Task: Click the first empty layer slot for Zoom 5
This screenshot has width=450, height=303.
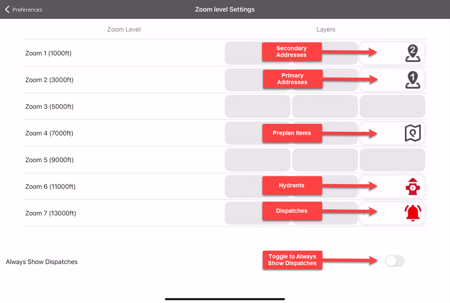Action: pos(258,160)
